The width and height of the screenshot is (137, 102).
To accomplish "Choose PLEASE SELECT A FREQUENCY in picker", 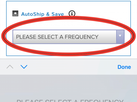I will [x=70, y=101].
